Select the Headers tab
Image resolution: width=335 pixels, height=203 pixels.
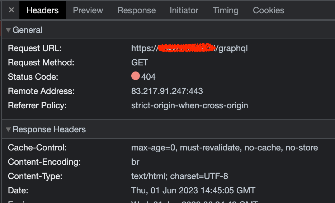(x=43, y=10)
